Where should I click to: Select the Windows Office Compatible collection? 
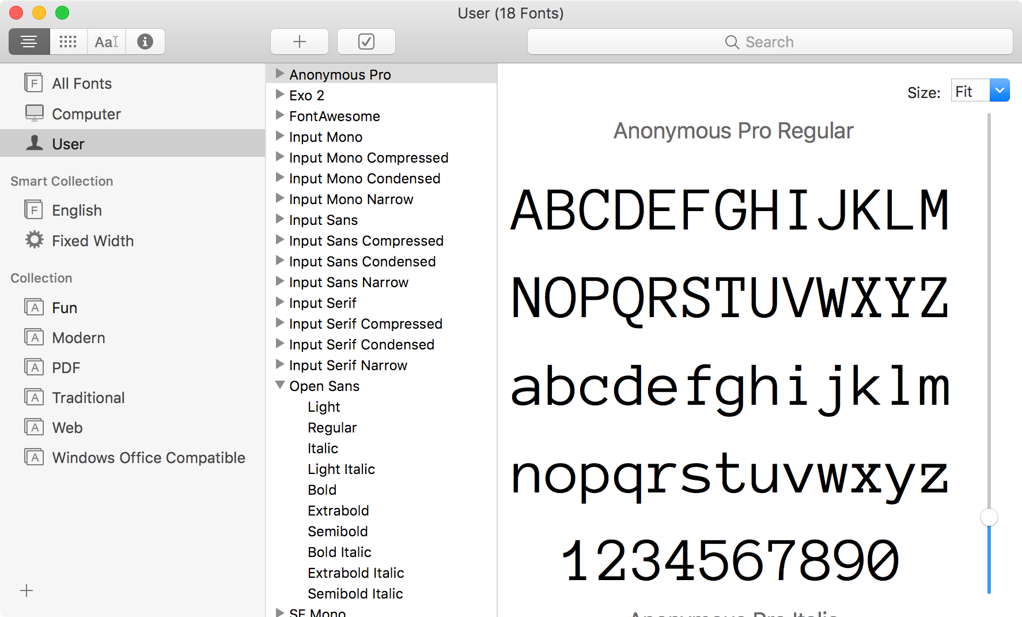coord(148,458)
